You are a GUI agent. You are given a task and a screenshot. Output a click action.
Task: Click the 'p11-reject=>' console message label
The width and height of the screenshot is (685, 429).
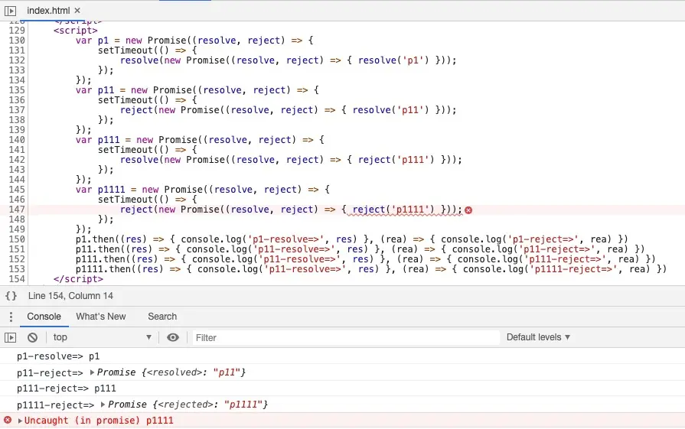(x=50, y=372)
